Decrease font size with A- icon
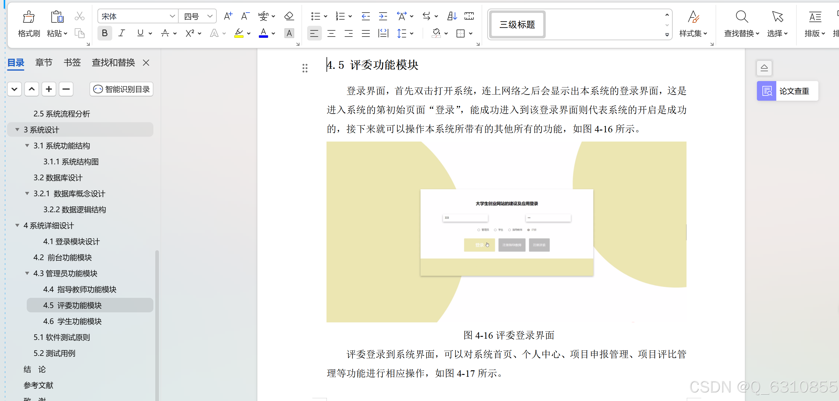This screenshot has height=401, width=839. pos(245,16)
